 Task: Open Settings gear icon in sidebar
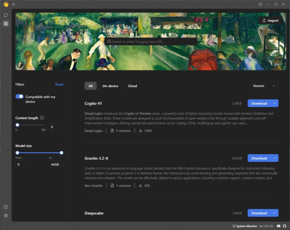click(x=6, y=216)
